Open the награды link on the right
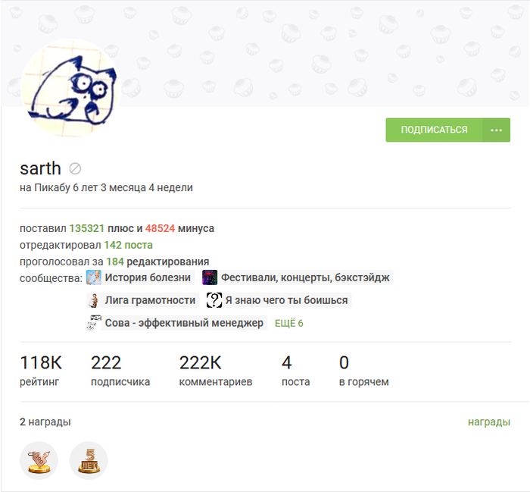The image size is (530, 492). pyautogui.click(x=488, y=421)
